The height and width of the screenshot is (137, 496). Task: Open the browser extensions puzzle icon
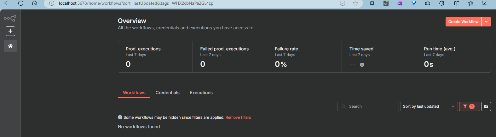[441, 3]
